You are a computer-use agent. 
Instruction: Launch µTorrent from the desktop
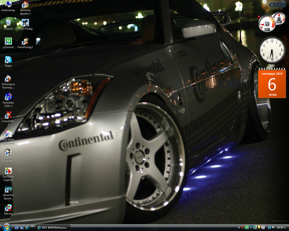(8, 42)
